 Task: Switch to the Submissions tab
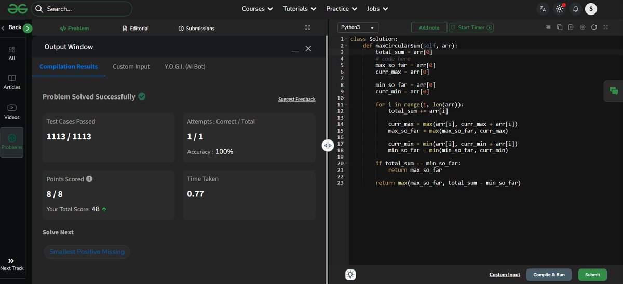pyautogui.click(x=196, y=28)
